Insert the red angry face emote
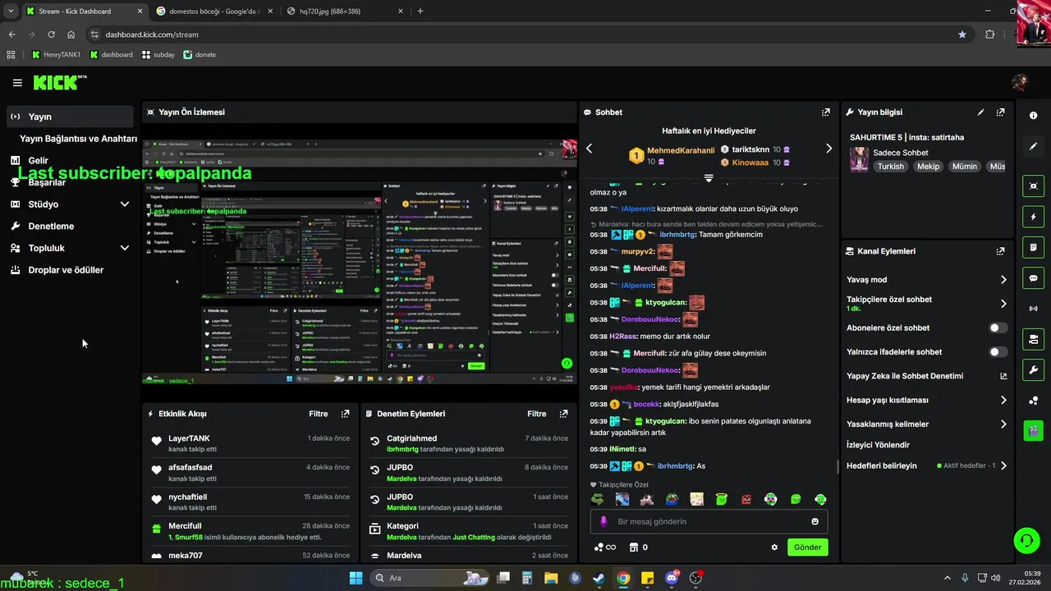 click(x=746, y=499)
